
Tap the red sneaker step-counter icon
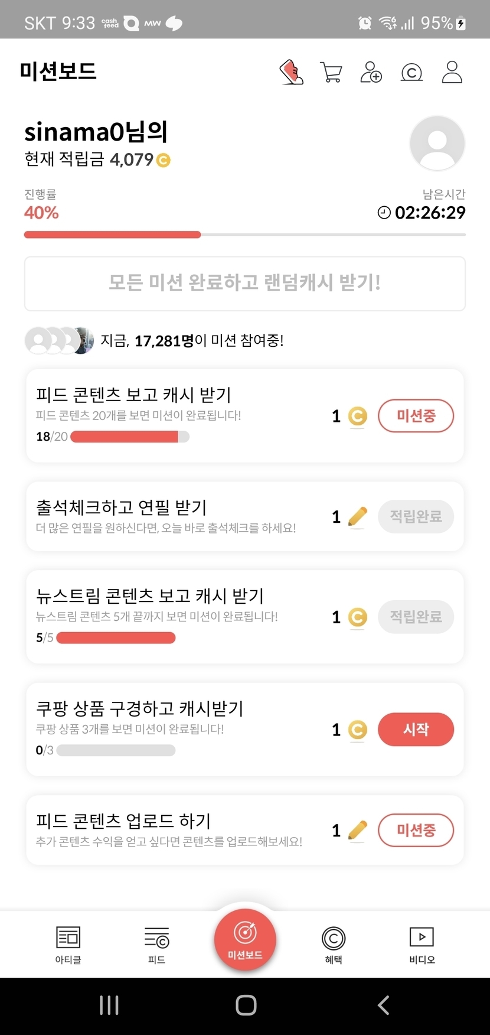291,72
